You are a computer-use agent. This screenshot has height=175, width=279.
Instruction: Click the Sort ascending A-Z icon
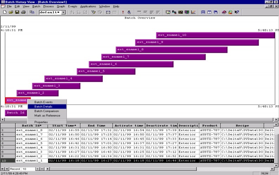(x=72, y=12)
